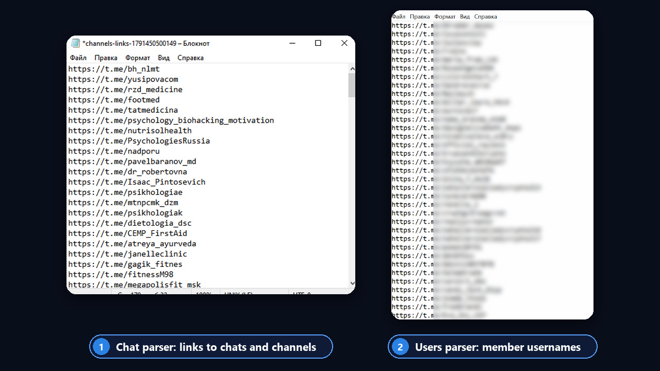Open Вид menu in channels-links window
Image resolution: width=660 pixels, height=371 pixels.
[x=164, y=58]
